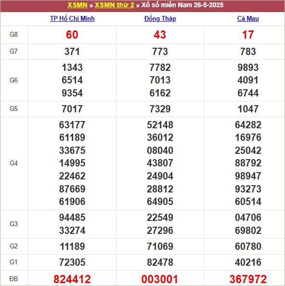Screen dimensions: 285x286
Task: Select G5 number 7329
Action: (x=160, y=109)
